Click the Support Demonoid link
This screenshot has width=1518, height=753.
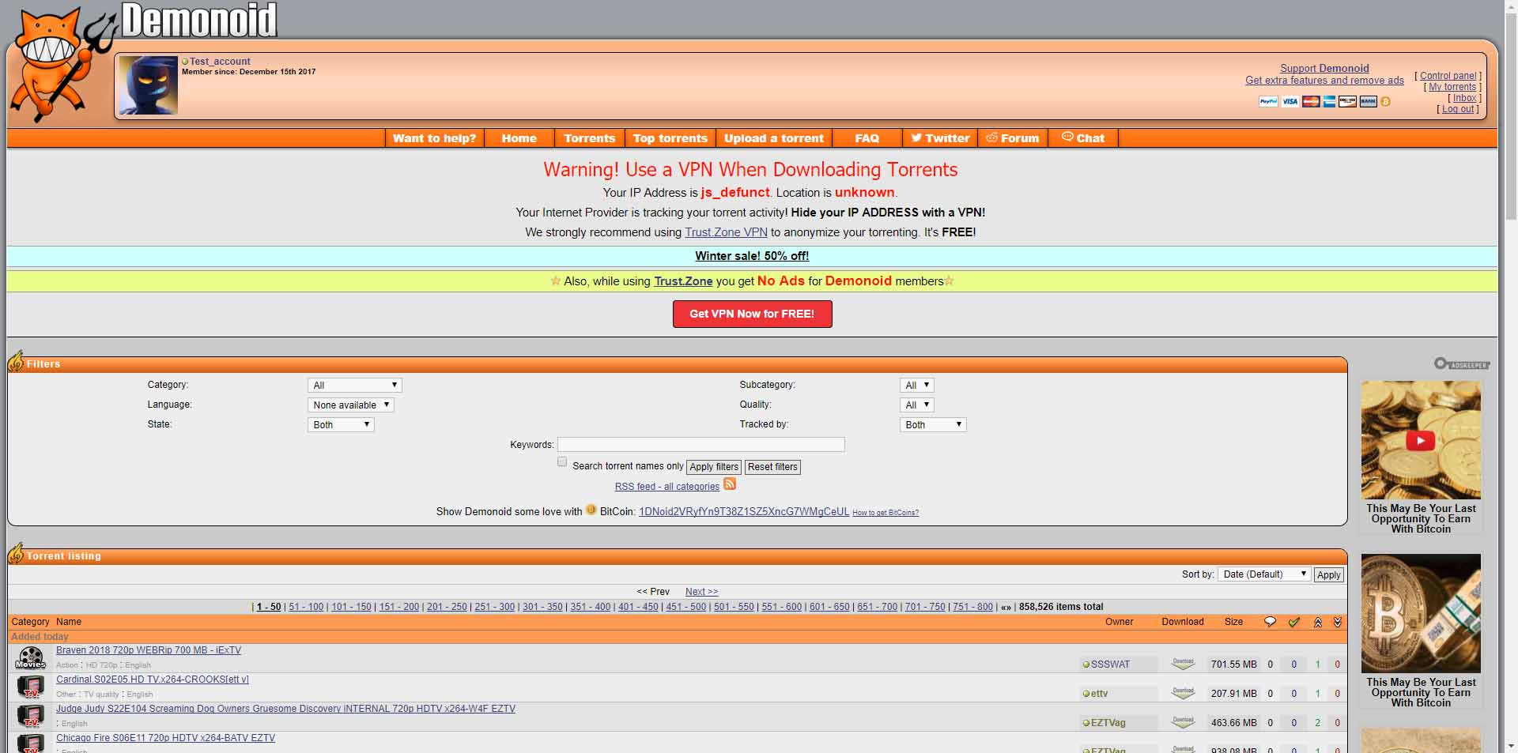[1324, 69]
